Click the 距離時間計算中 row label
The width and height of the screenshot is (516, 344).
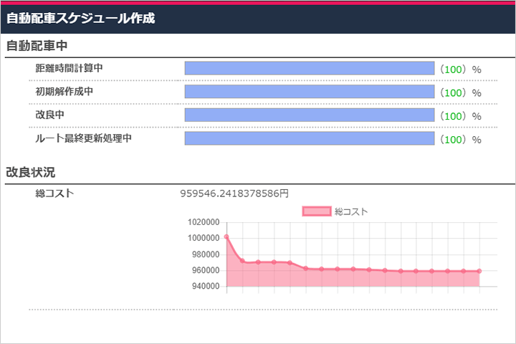[69, 68]
